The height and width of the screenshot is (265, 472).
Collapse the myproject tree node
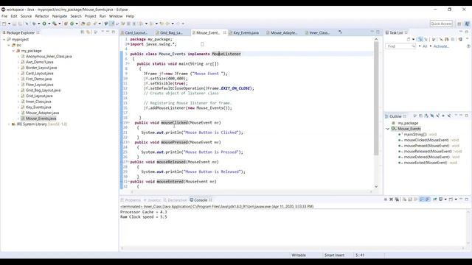point(4,39)
